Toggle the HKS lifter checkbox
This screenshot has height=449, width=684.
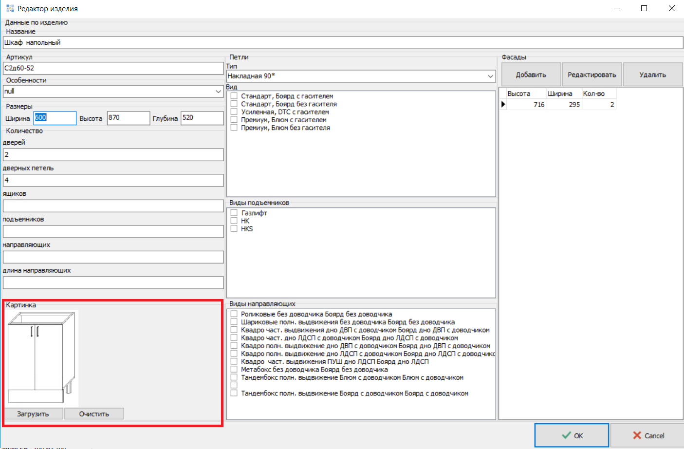click(234, 229)
